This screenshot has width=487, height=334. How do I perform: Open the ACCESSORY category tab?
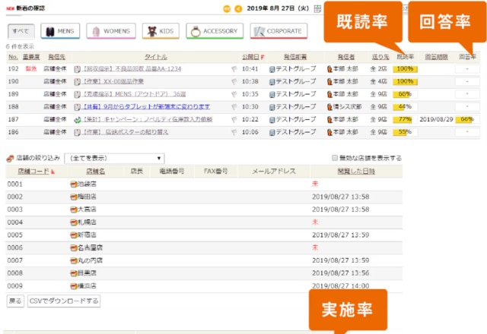coord(214,31)
